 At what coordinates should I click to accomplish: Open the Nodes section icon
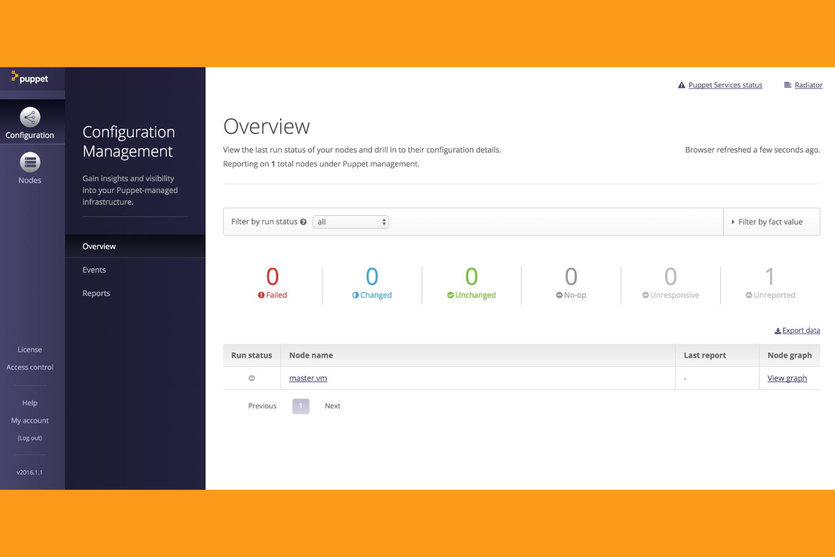click(x=29, y=163)
